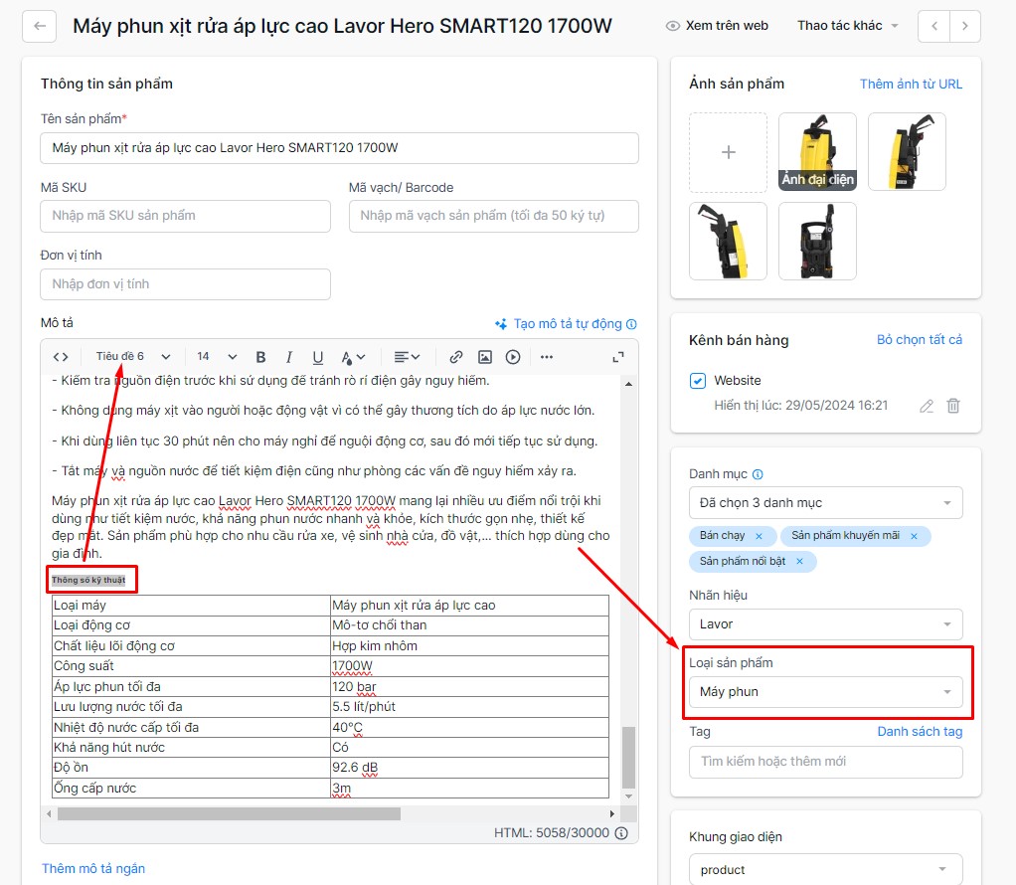
Task: Click editor scroll up arrow
Action: coord(628,384)
